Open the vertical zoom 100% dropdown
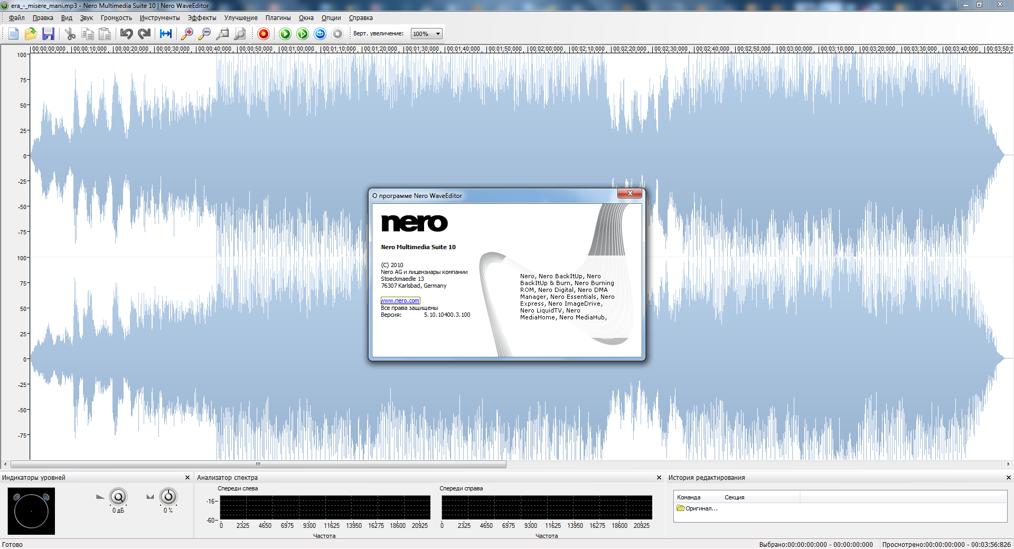The width and height of the screenshot is (1014, 549). point(438,34)
